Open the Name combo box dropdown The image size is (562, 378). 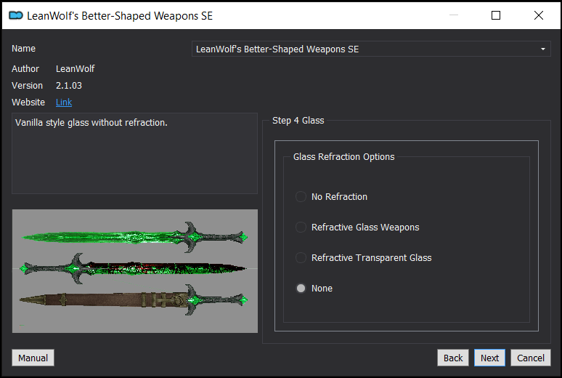(371, 49)
